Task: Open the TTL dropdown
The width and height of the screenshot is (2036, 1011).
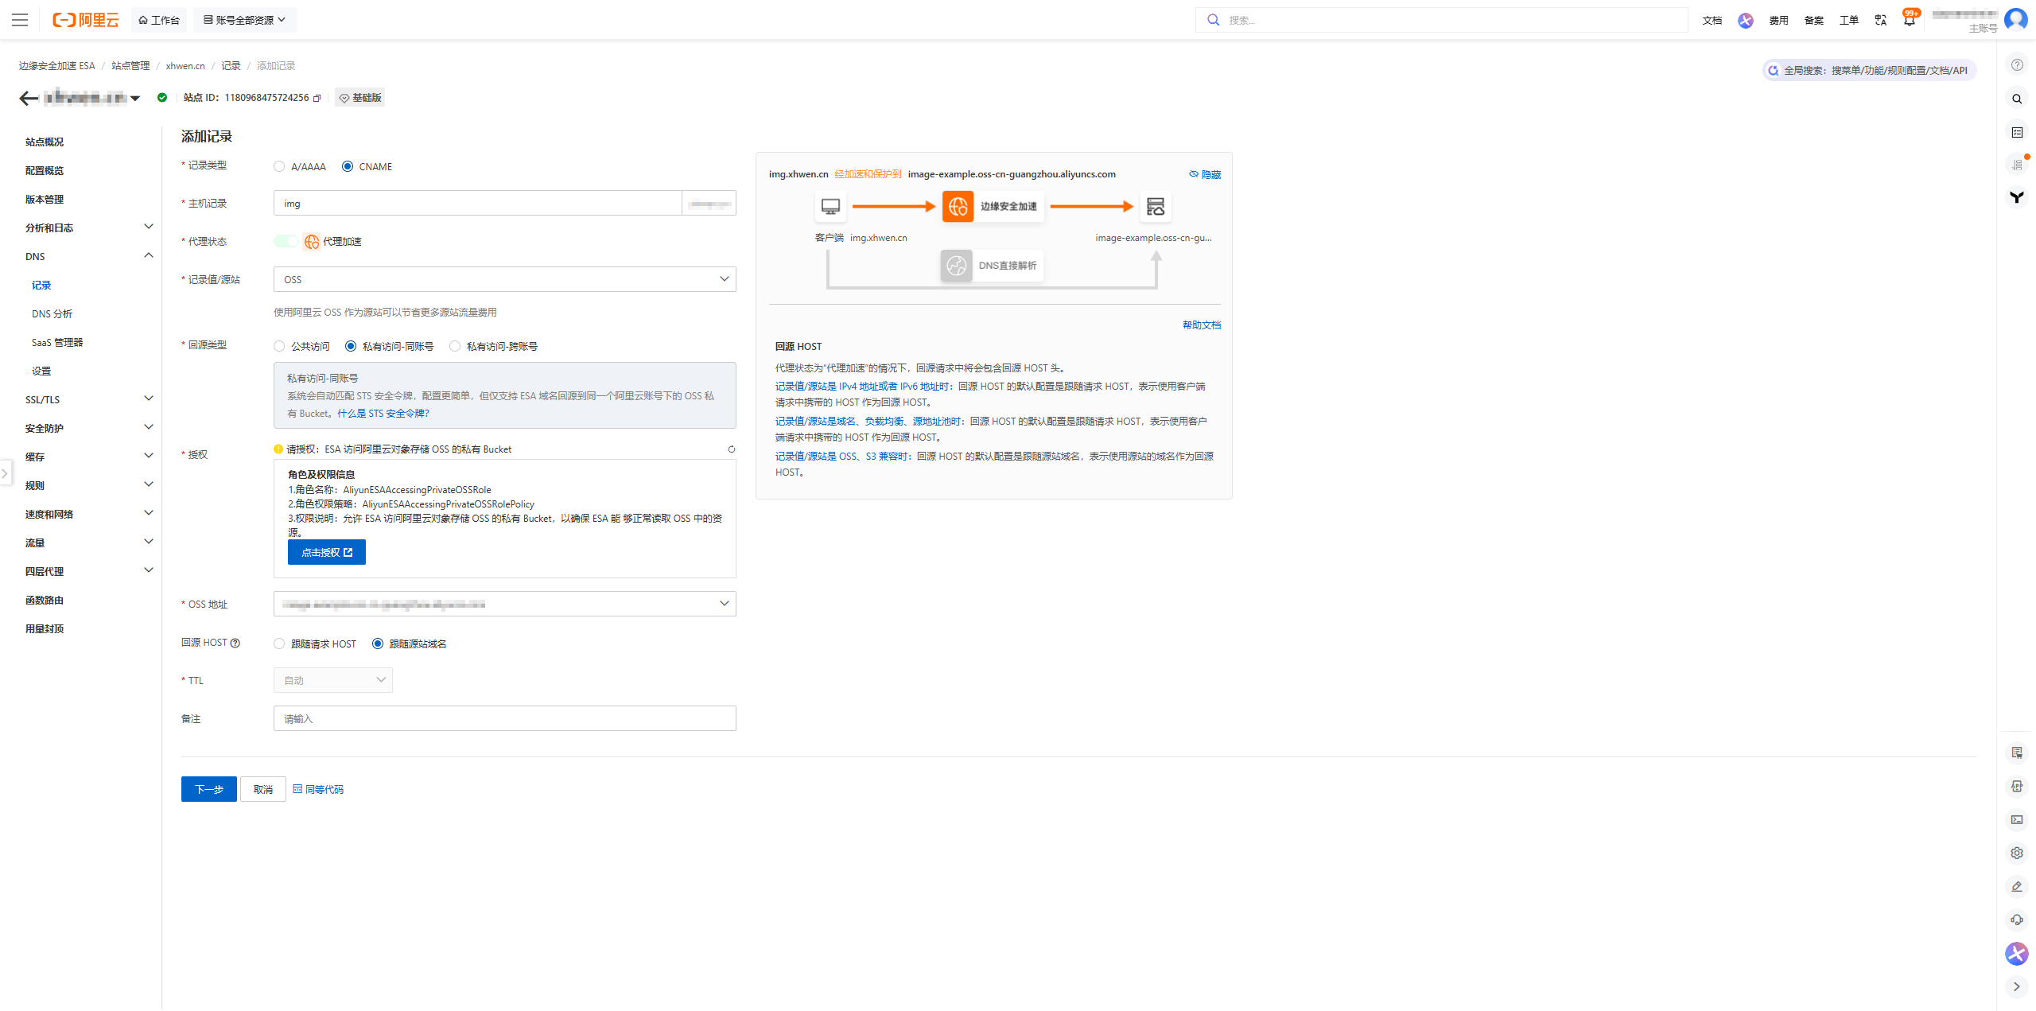Action: (332, 680)
